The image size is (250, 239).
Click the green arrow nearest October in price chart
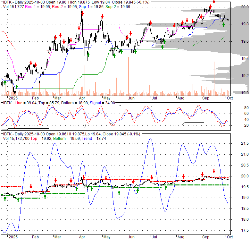click(223, 24)
